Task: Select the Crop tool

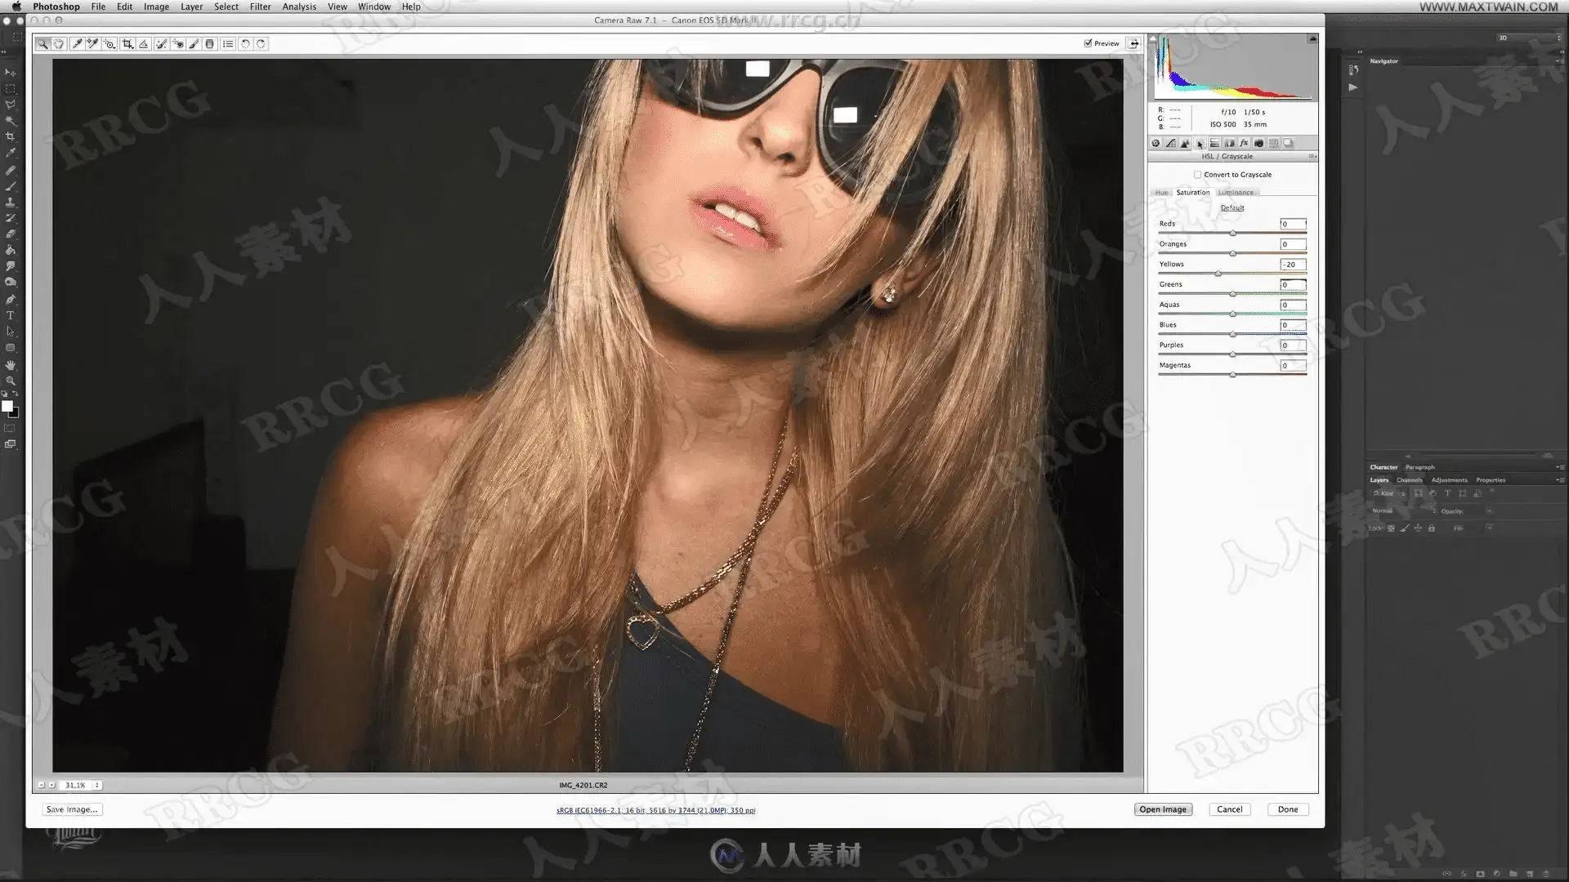Action: [x=127, y=44]
